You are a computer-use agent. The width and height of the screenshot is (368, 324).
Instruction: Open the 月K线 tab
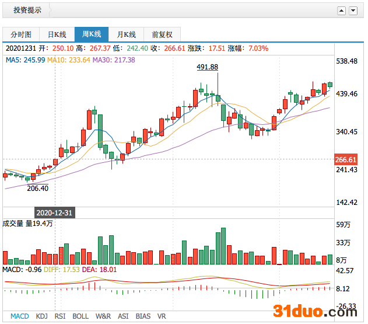pyautogui.click(x=127, y=34)
